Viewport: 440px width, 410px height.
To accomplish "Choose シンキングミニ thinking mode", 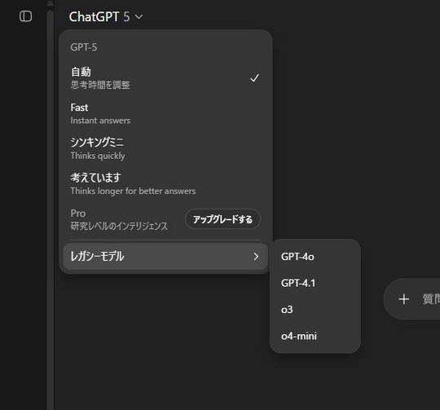I will (165, 148).
